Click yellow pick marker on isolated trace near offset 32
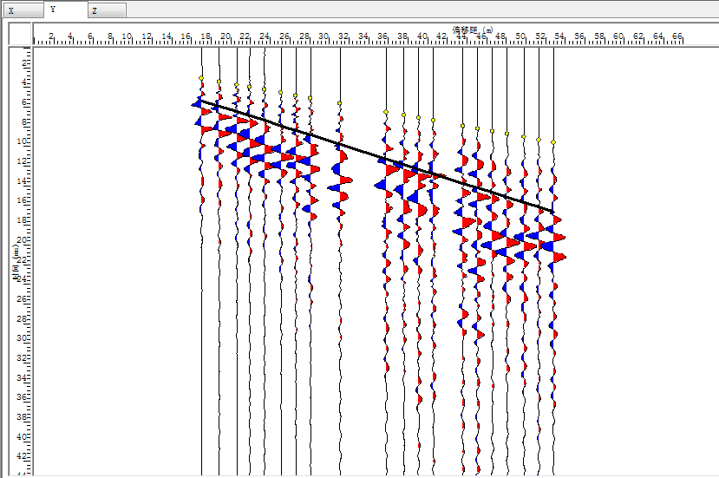 pos(340,103)
